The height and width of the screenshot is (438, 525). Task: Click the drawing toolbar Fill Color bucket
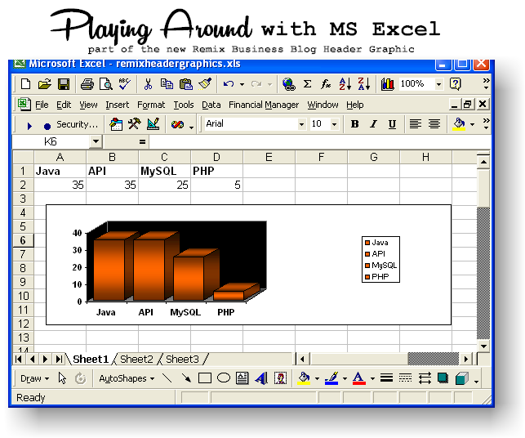coord(304,378)
